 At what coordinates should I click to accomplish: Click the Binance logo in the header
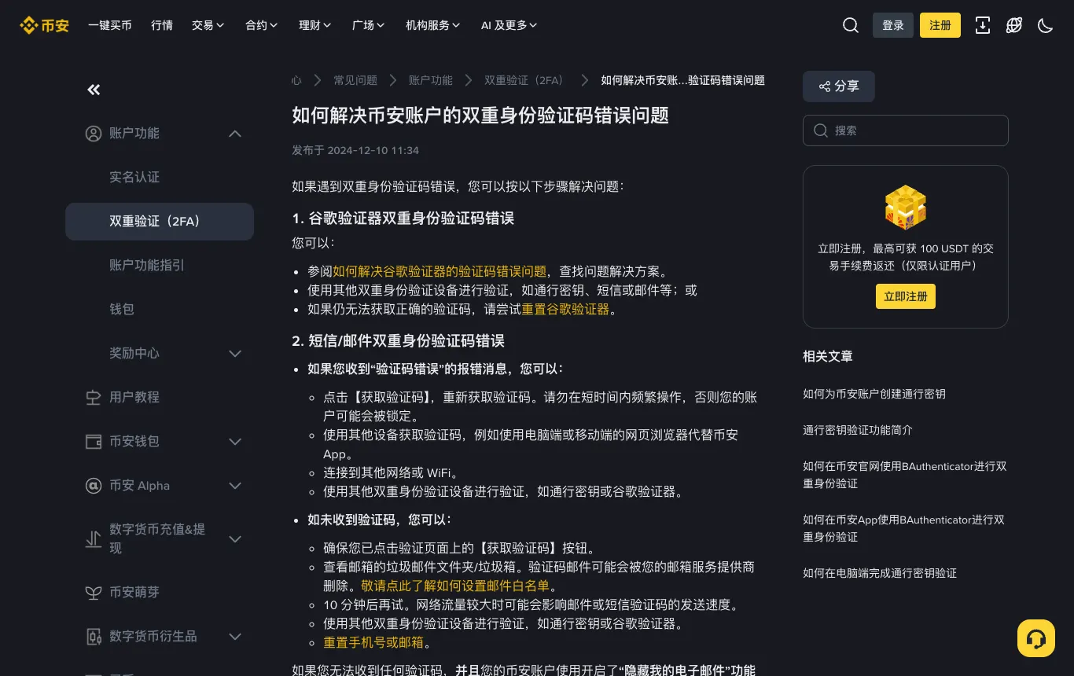click(x=44, y=25)
